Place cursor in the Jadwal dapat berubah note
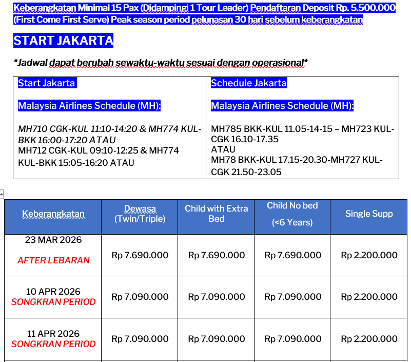 (161, 63)
